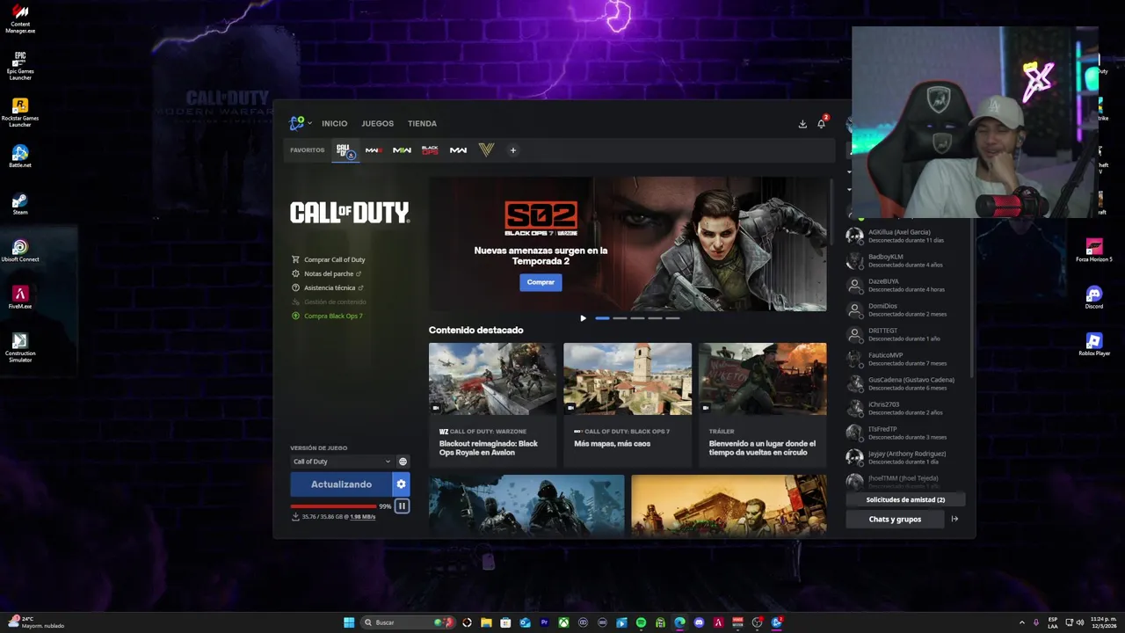Open the Windows Start menu
Screen dimensions: 1125x633
coord(349,622)
